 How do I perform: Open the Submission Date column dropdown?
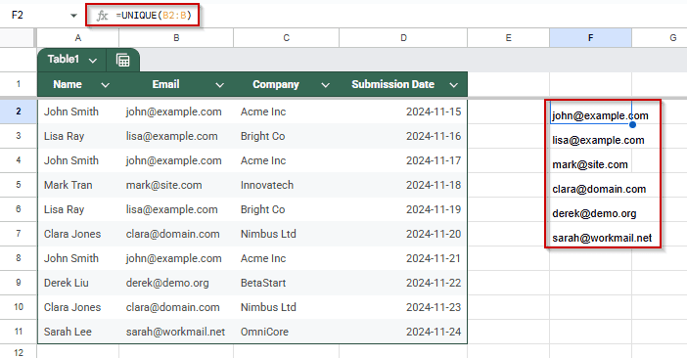pyautogui.click(x=453, y=85)
